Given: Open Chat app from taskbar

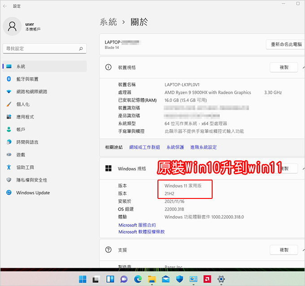Looking at the screenshot, I should (x=124, y=279).
